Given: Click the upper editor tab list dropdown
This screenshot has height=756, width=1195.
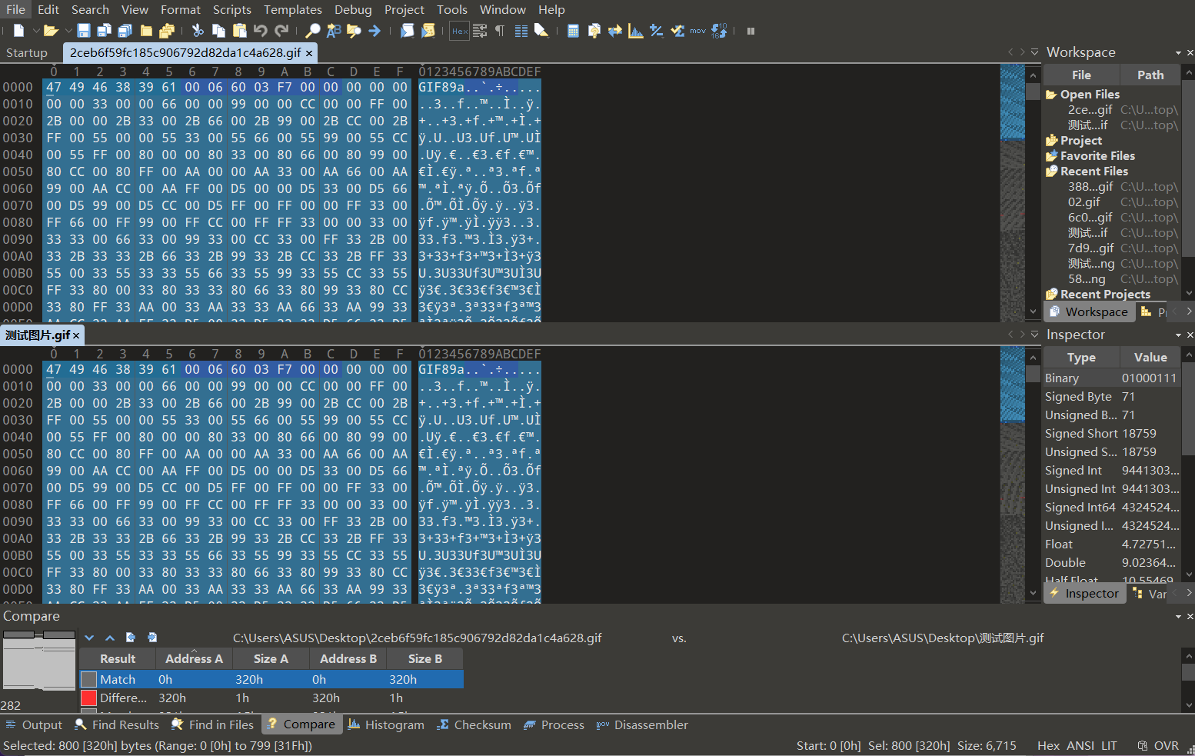Looking at the screenshot, I should point(1034,52).
